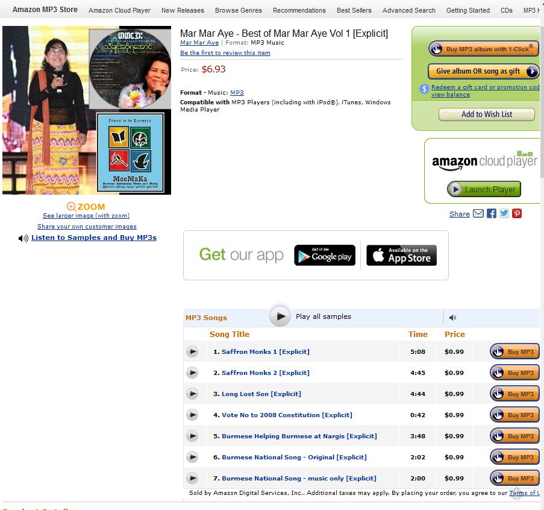Go to Best Sellers in navigation

click(x=354, y=10)
